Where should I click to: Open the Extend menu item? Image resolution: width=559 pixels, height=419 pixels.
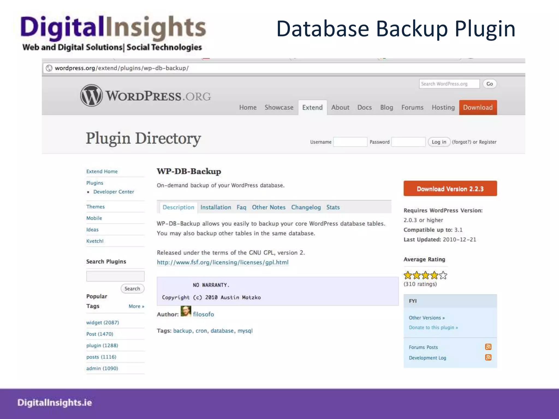tap(312, 107)
